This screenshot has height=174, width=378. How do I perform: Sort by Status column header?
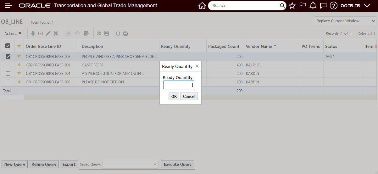tap(331, 46)
